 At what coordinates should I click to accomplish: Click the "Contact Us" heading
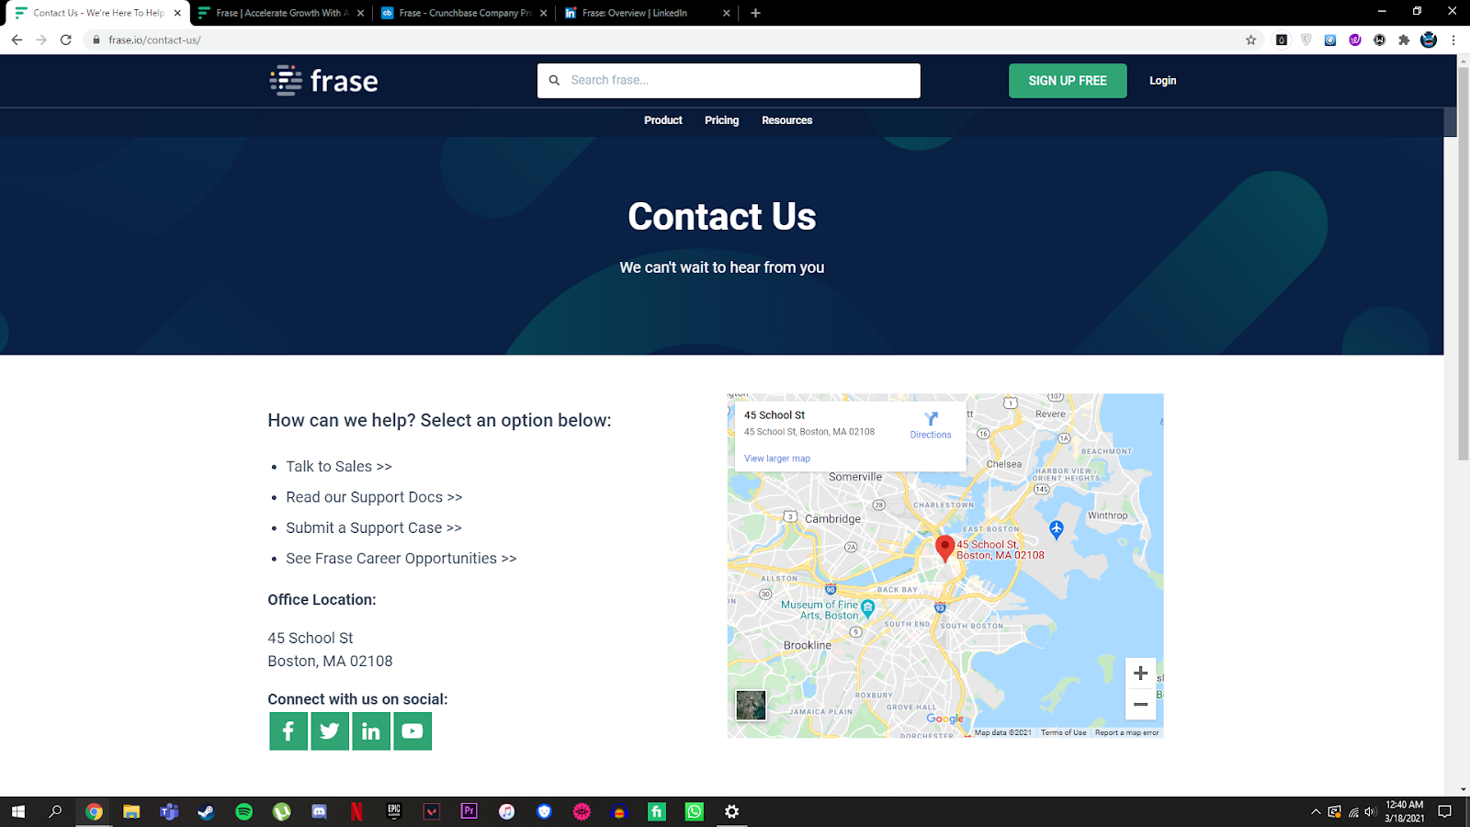[722, 217]
